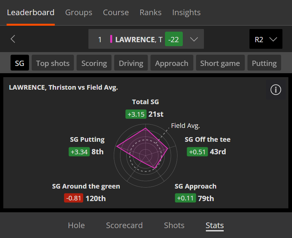Click the back arrow chevron
Image resolution: width=292 pixels, height=238 pixels.
[x=13, y=39]
